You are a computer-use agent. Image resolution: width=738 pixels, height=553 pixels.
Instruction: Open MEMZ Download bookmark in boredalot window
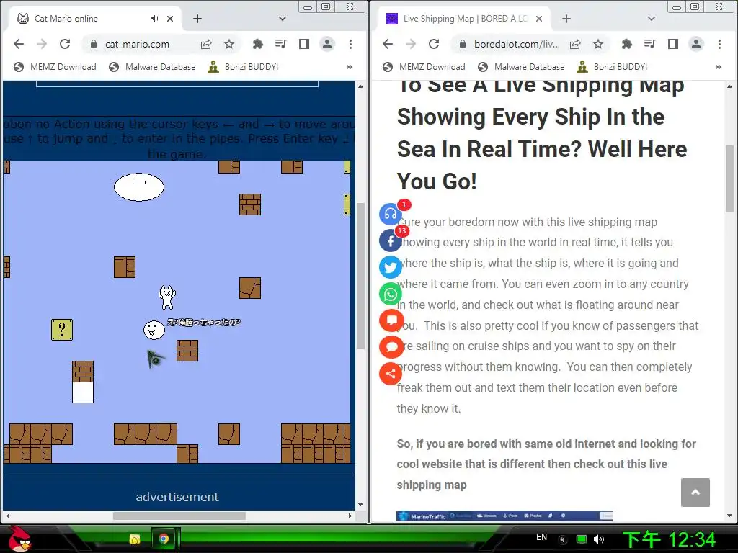[424, 67]
